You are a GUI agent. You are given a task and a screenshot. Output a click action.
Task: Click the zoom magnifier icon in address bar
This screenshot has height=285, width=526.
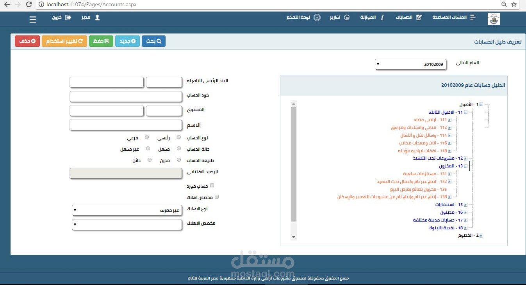pyautogui.click(x=504, y=5)
